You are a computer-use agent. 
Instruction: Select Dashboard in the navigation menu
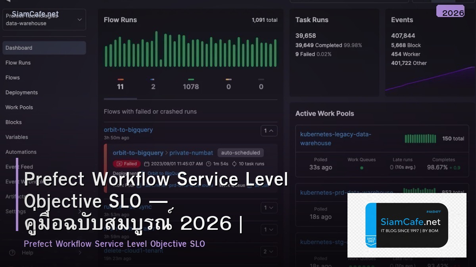(x=19, y=47)
